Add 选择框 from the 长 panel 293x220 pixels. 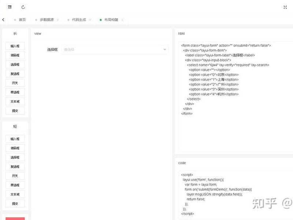coord(15,65)
